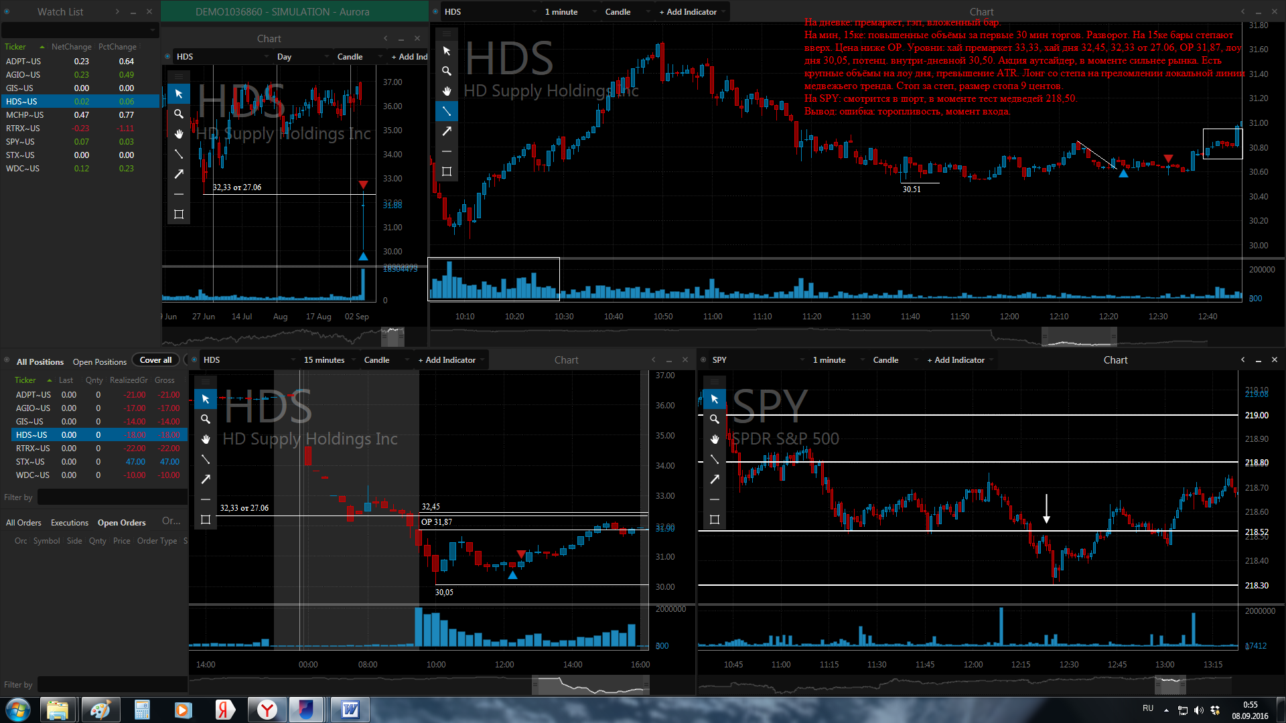Switch to All Orders tab
This screenshot has width=1286, height=723.
(23, 522)
